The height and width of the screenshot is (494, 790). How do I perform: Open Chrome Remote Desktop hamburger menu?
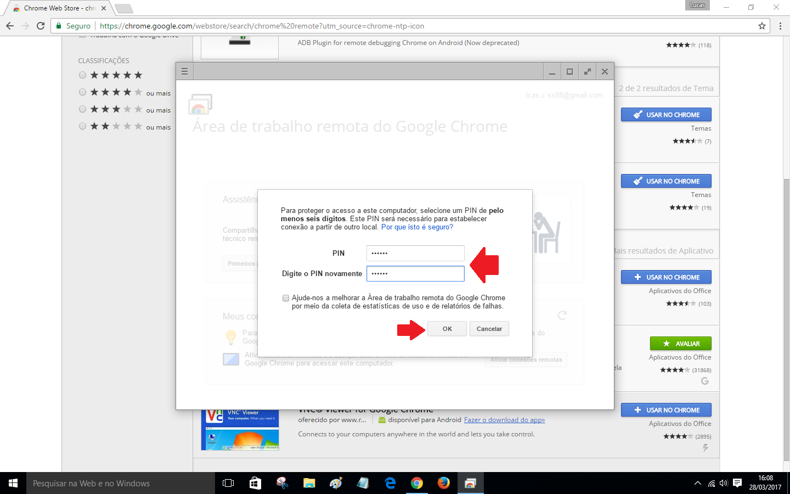click(185, 71)
